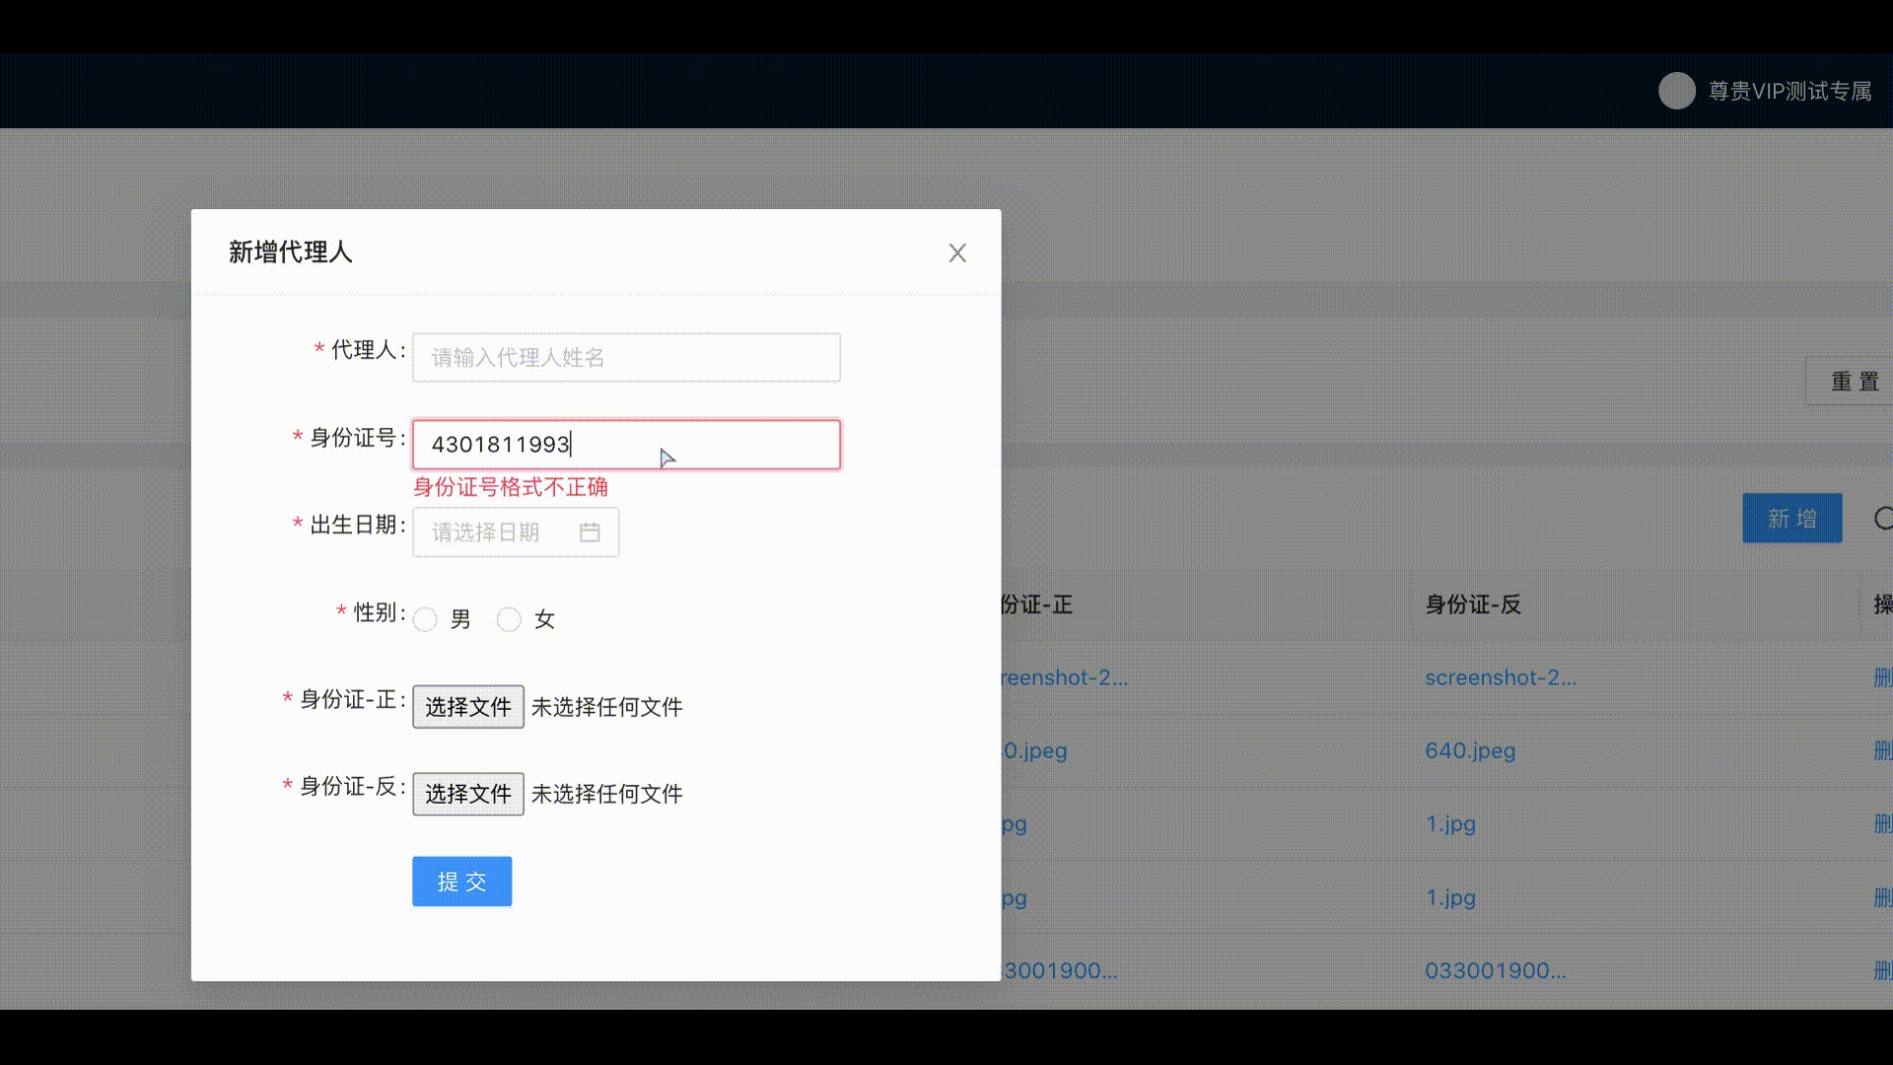This screenshot has width=1893, height=1065.
Task: Click 选择文件 for 身份证-反 upload
Action: tap(467, 794)
